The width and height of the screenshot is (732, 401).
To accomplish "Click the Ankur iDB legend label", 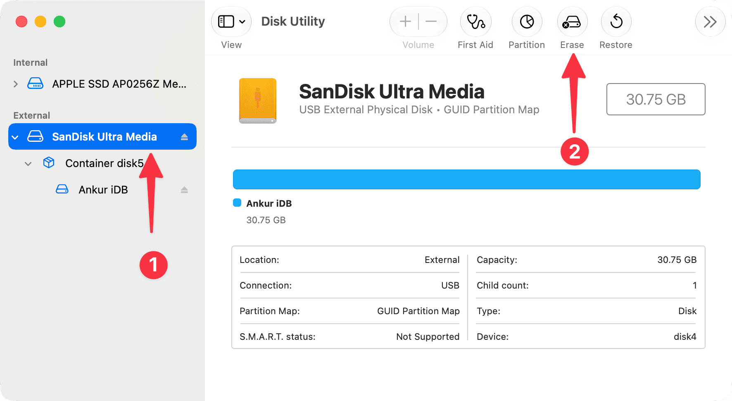I will (x=269, y=203).
